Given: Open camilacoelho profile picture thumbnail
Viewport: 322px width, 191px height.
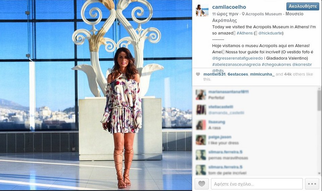Looking at the screenshot, I should coord(202,10).
